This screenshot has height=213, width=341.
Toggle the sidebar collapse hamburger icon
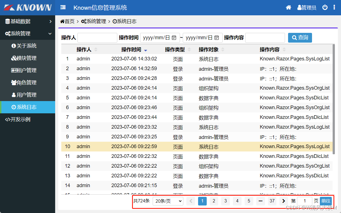point(63,8)
